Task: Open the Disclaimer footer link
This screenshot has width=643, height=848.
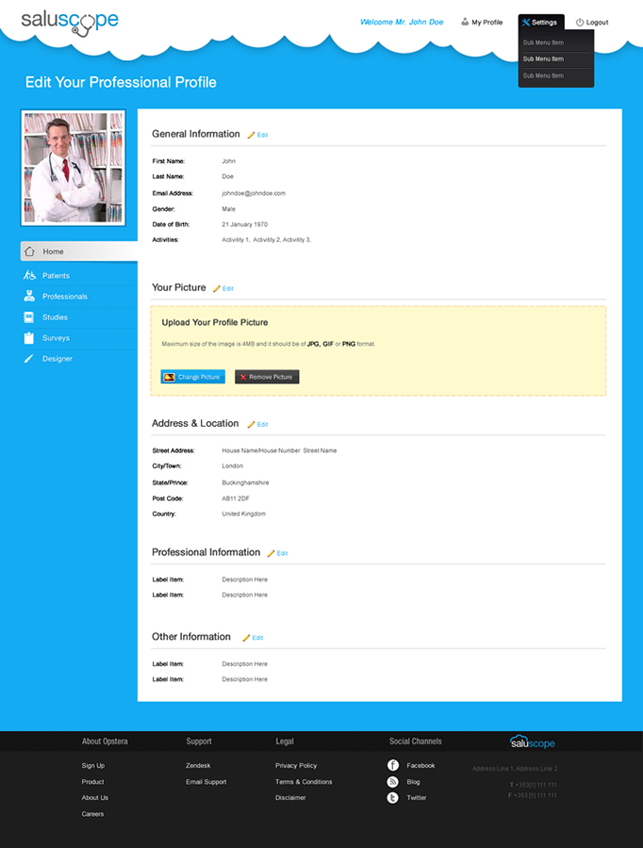Action: pyautogui.click(x=290, y=797)
